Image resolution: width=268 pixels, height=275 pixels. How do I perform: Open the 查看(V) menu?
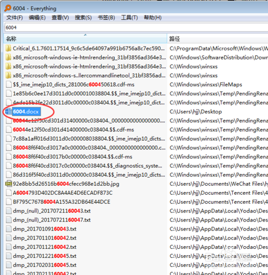tap(60, 18)
